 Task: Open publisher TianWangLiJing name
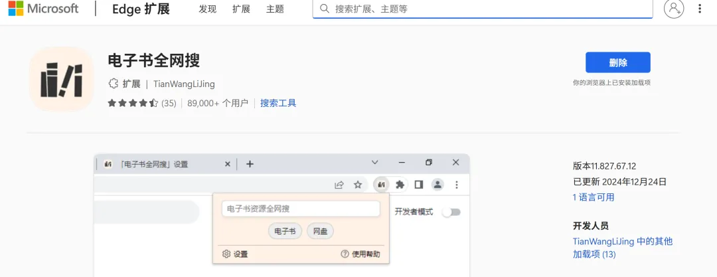184,84
